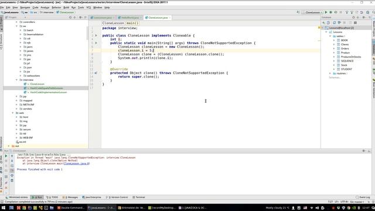
Task: Click the interview breadcrumb in navigation bar
Action: click(47, 12)
